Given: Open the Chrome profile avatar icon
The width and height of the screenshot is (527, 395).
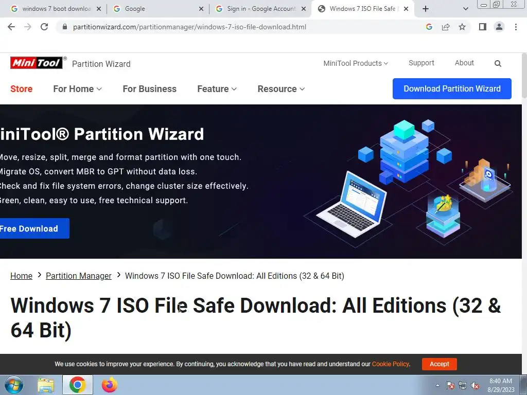Looking at the screenshot, I should click(499, 27).
